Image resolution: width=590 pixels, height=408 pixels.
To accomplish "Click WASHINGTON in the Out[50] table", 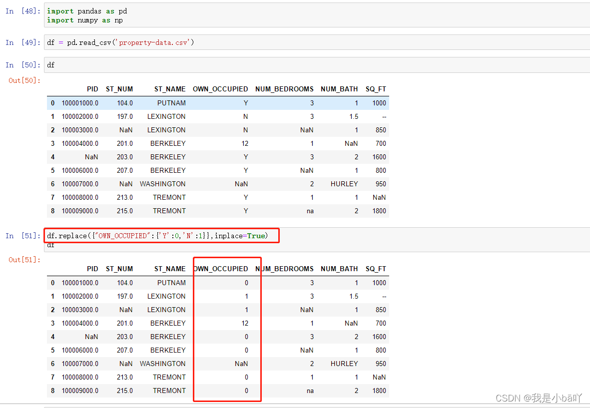I will 162,184.
